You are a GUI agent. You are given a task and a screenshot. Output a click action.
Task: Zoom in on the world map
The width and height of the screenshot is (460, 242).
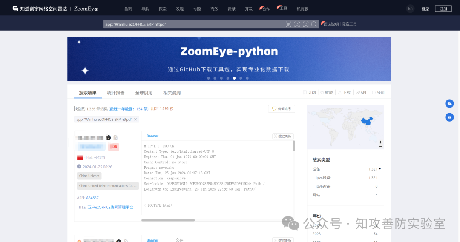pos(380,142)
